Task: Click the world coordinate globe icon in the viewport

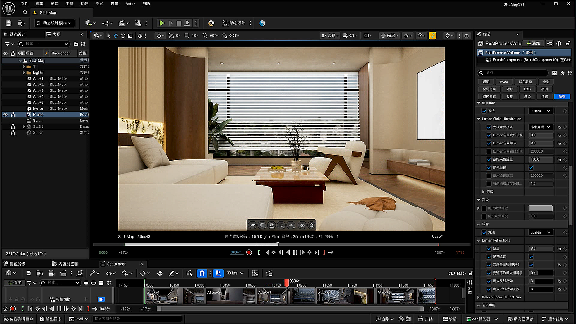Action: (140, 36)
